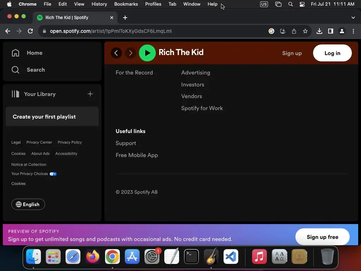361x271 pixels.
Task: Open the File menu
Action: [48, 4]
